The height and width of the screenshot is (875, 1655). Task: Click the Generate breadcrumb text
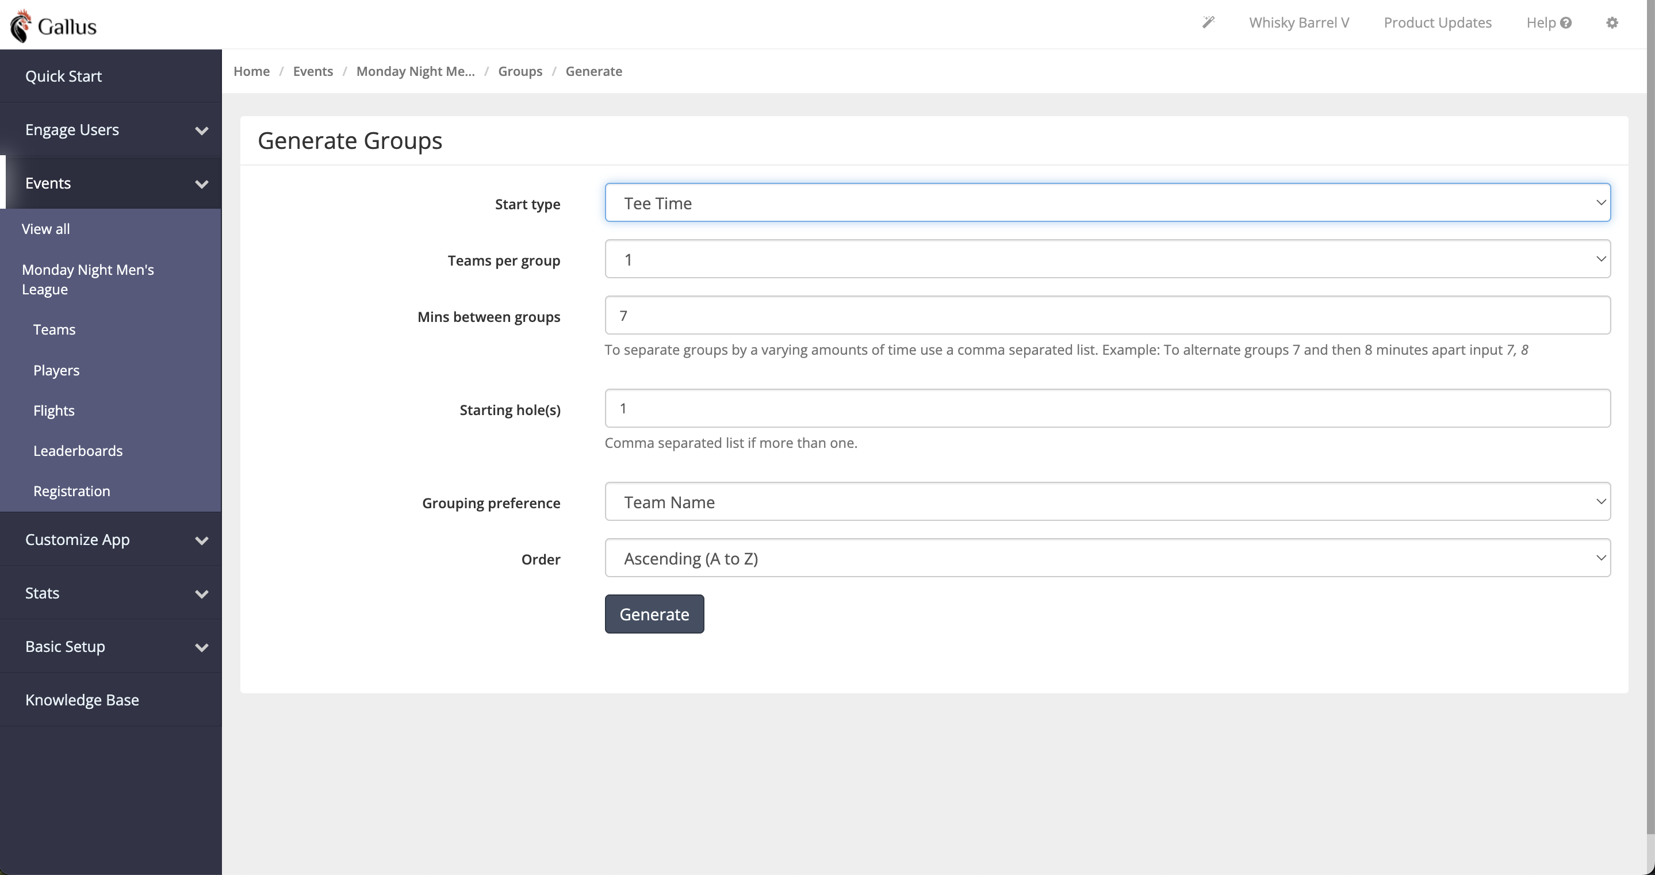tap(593, 71)
